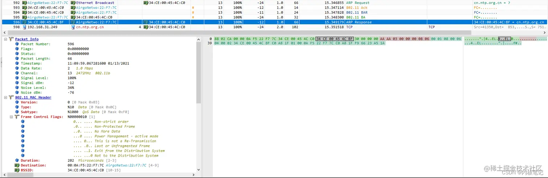The width and height of the screenshot is (548, 178).
Task: Collapse the Packet Info tree node
Action: (x=6, y=39)
